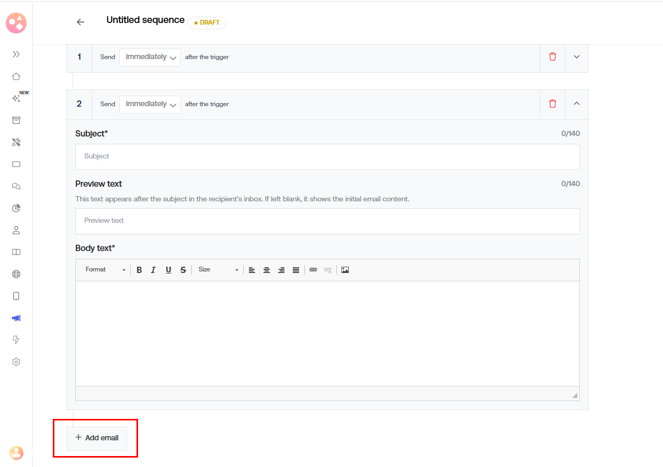The width and height of the screenshot is (663, 467).
Task: Expand email step 1 with chevron
Action: (577, 56)
